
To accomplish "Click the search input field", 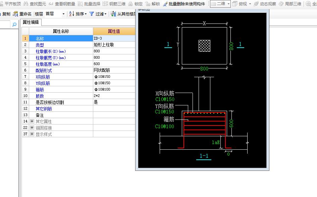I will click(5, 24).
